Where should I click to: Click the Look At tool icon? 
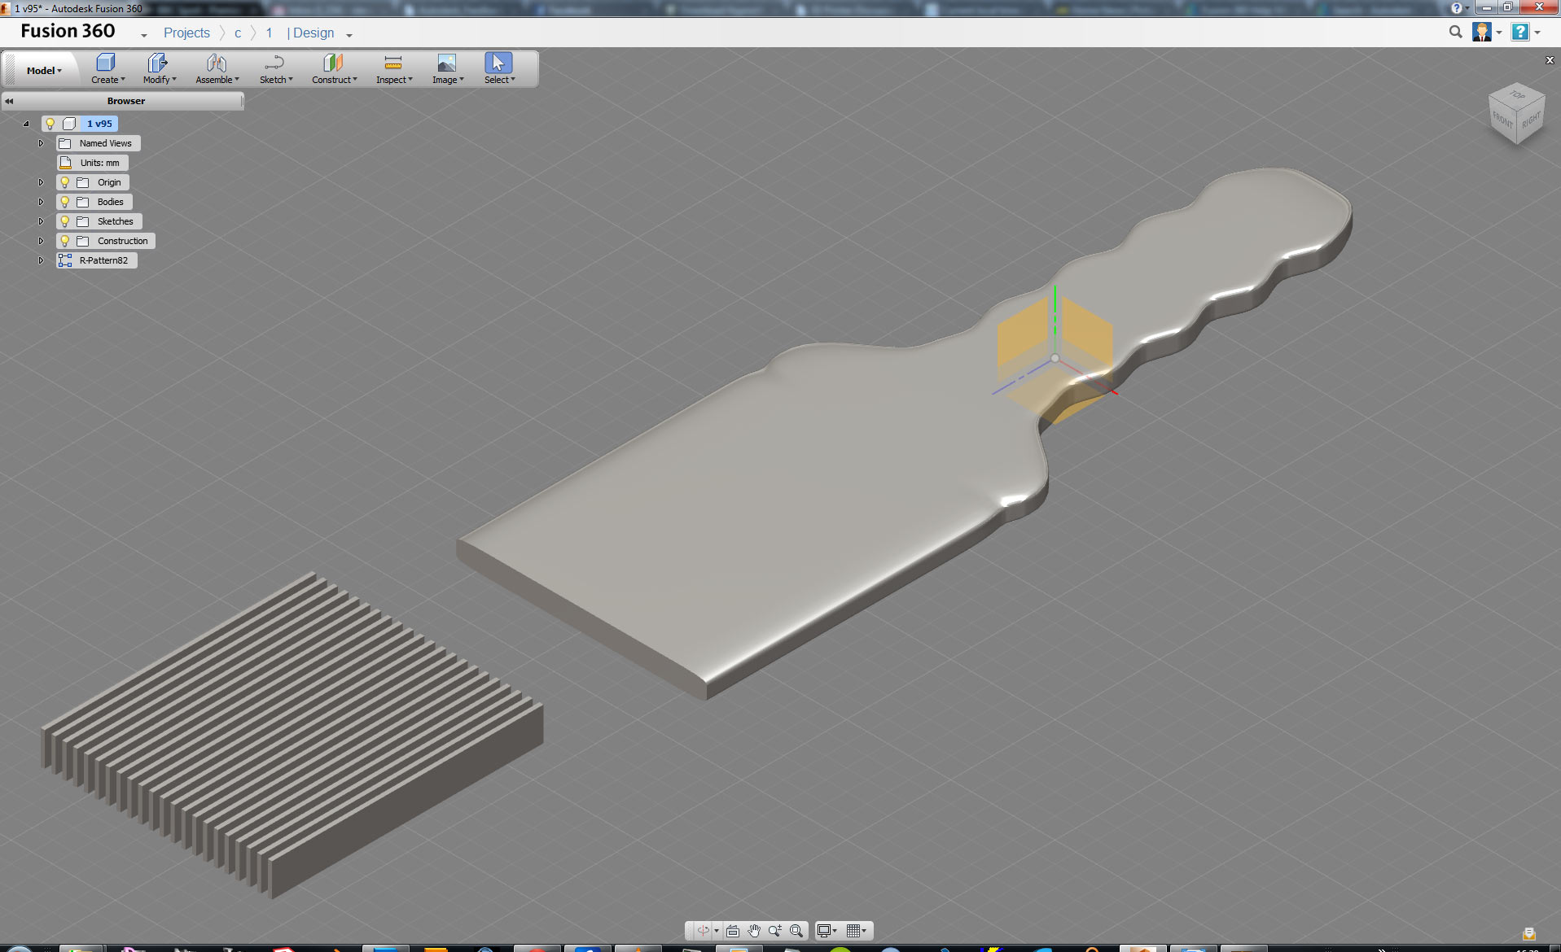click(733, 931)
